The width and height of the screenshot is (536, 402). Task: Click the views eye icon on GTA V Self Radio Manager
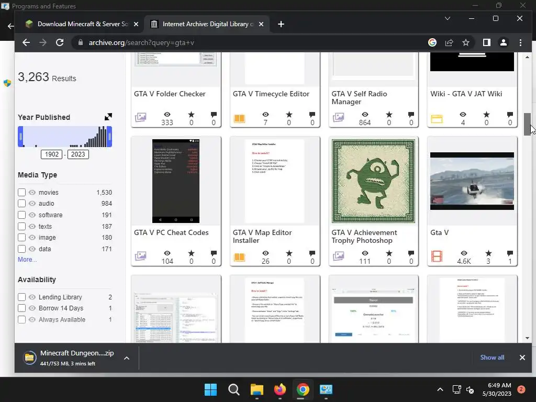[x=365, y=115]
